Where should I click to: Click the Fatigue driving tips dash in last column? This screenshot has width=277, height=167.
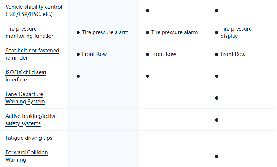214,138
